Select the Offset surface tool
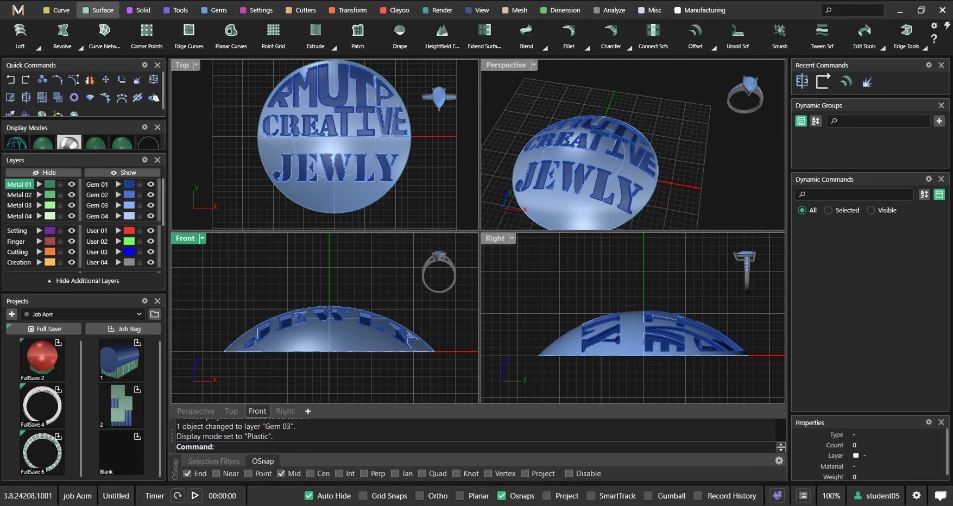This screenshot has width=953, height=506. [x=696, y=36]
